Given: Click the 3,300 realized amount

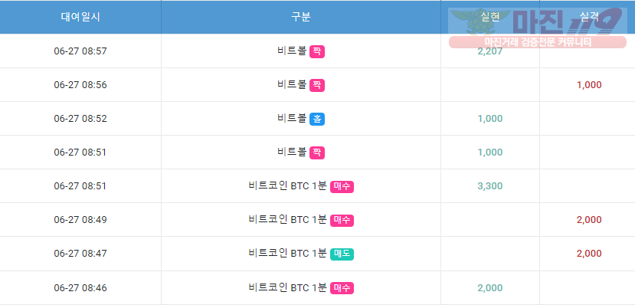Looking at the screenshot, I should pyautogui.click(x=490, y=186).
